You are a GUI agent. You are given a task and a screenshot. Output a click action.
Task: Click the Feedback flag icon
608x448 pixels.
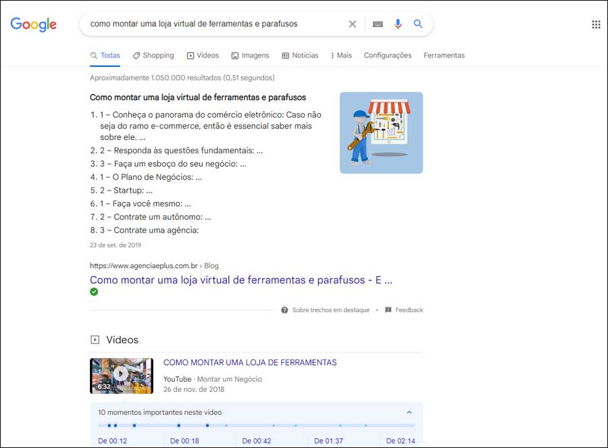click(x=388, y=310)
